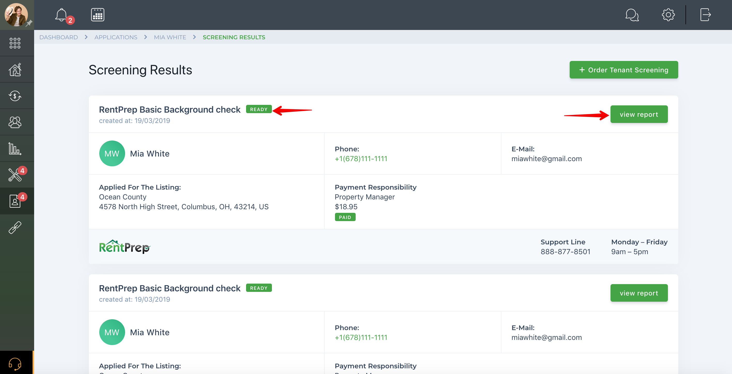
Task: Open the accounting dollar sidebar icon
Action: coord(15,96)
